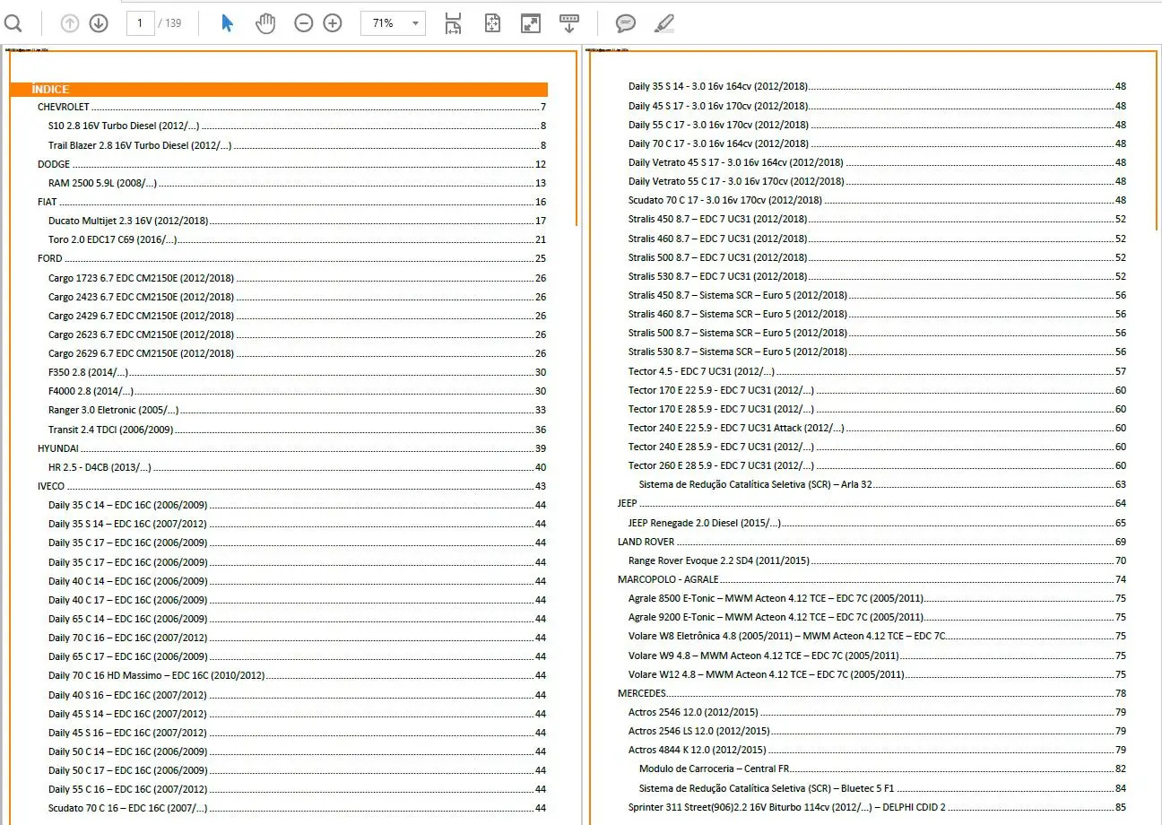Open the 71% zoom level dropdown

(393, 23)
